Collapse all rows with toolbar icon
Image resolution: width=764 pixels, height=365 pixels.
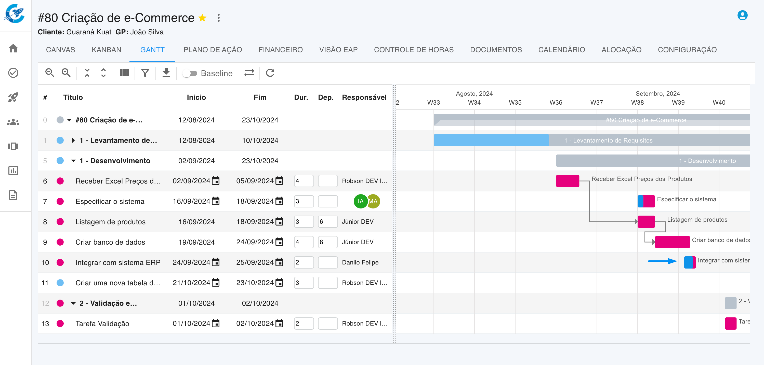coord(87,73)
